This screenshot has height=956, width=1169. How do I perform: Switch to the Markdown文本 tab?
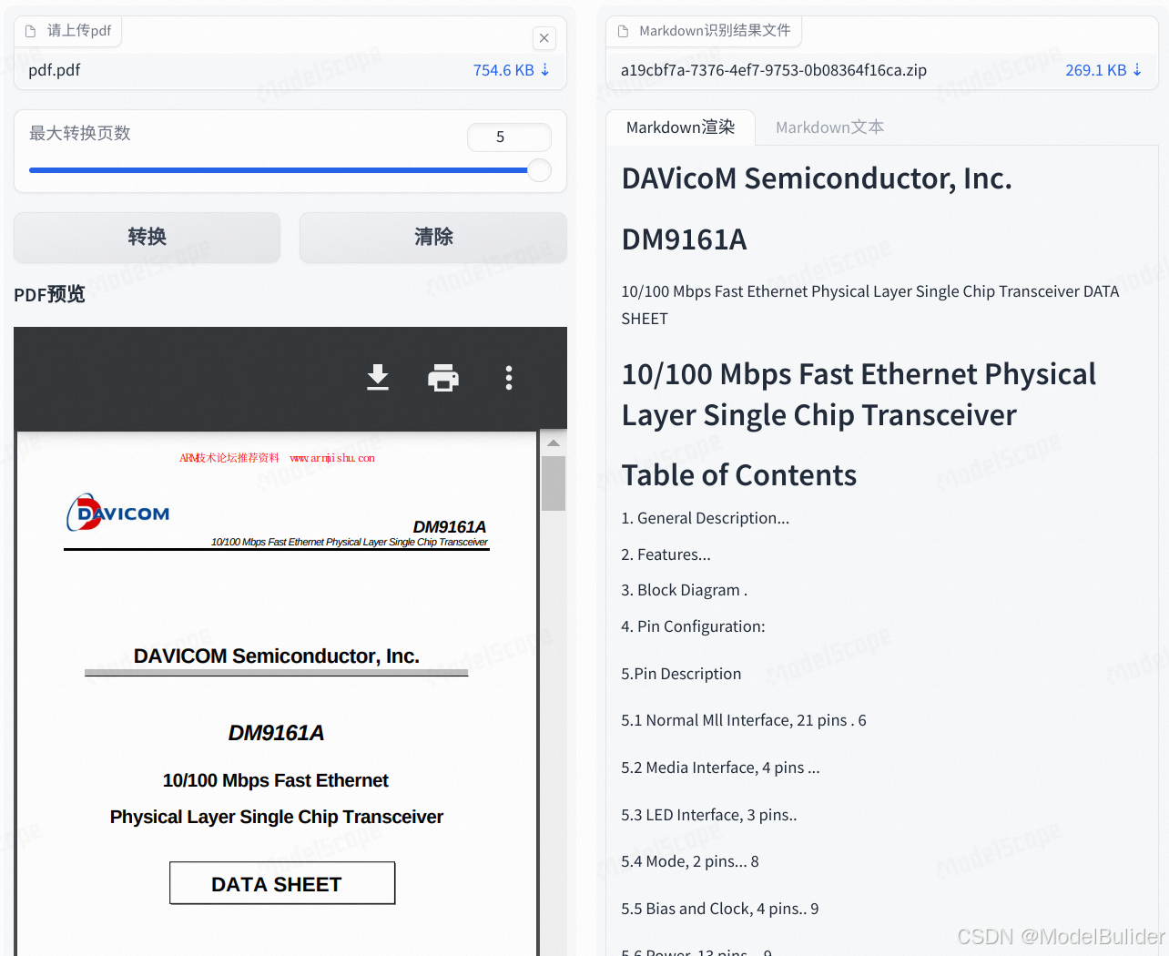829,127
